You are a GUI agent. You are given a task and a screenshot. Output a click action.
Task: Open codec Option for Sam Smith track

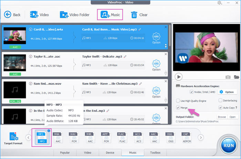pos(156,92)
